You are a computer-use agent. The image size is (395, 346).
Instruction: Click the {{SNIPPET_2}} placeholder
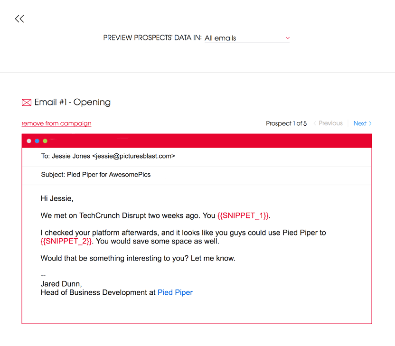(66, 241)
